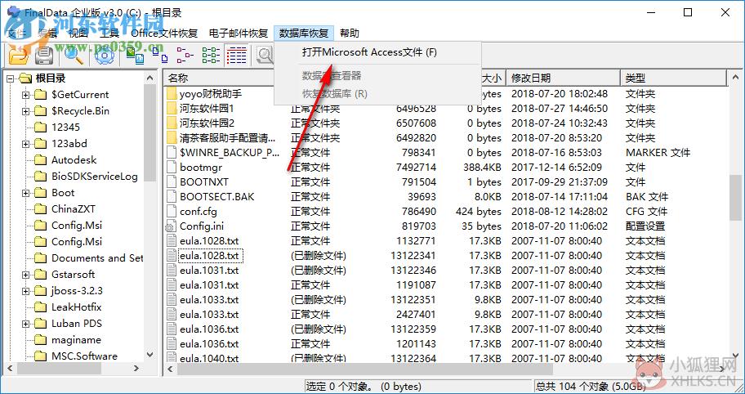The image size is (745, 394).
Task: Expand the Gstarsoft tree node
Action: click(x=25, y=275)
